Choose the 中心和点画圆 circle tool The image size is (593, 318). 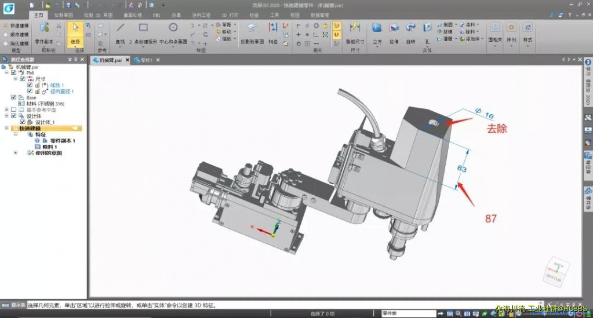pyautogui.click(x=173, y=28)
